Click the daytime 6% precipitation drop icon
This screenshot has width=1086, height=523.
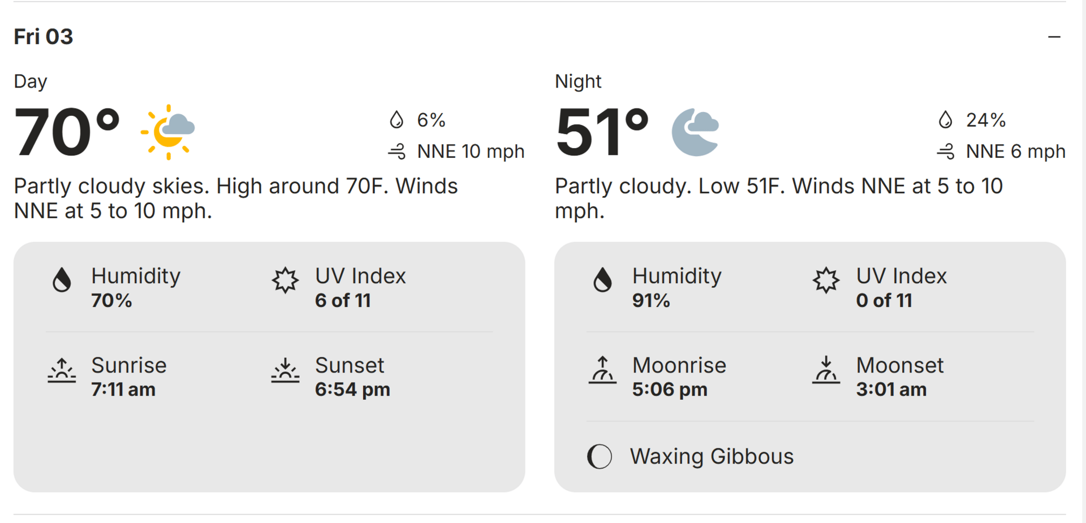[397, 120]
